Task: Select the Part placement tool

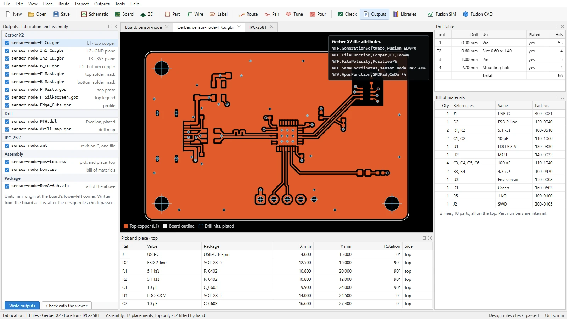Action: [172, 14]
